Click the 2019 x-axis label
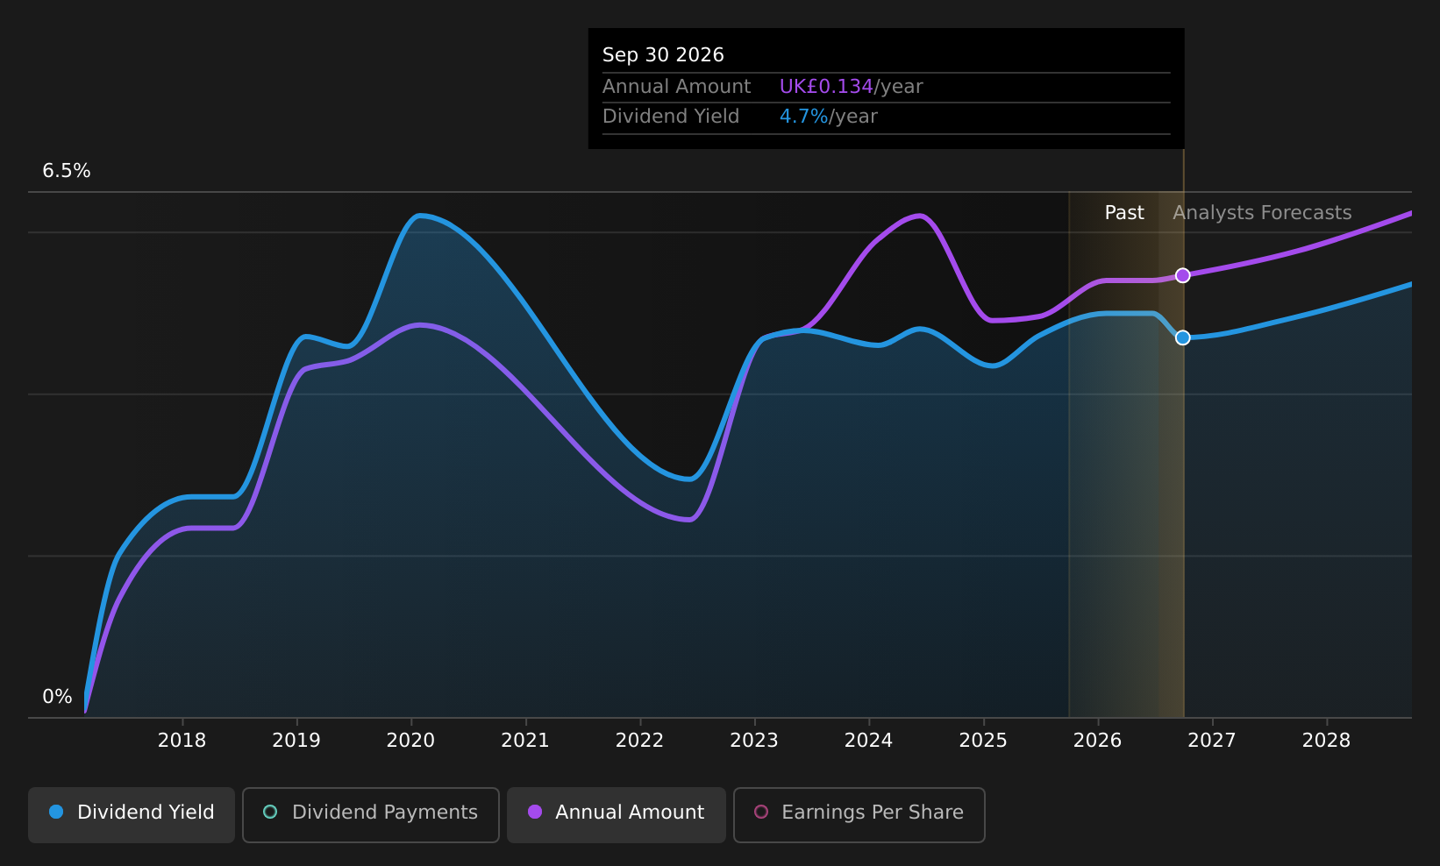This screenshot has width=1440, height=866. pos(296,741)
